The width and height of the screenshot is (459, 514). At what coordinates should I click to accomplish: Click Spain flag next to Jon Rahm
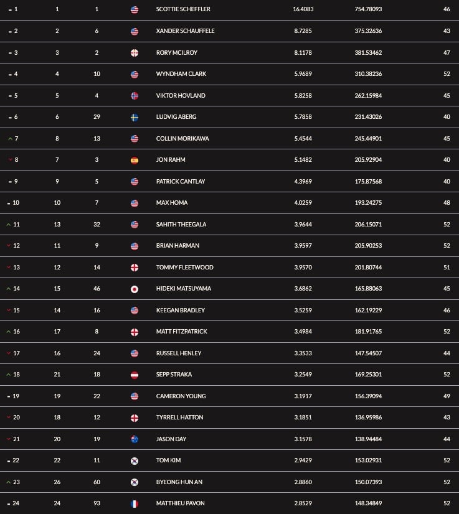click(x=134, y=161)
